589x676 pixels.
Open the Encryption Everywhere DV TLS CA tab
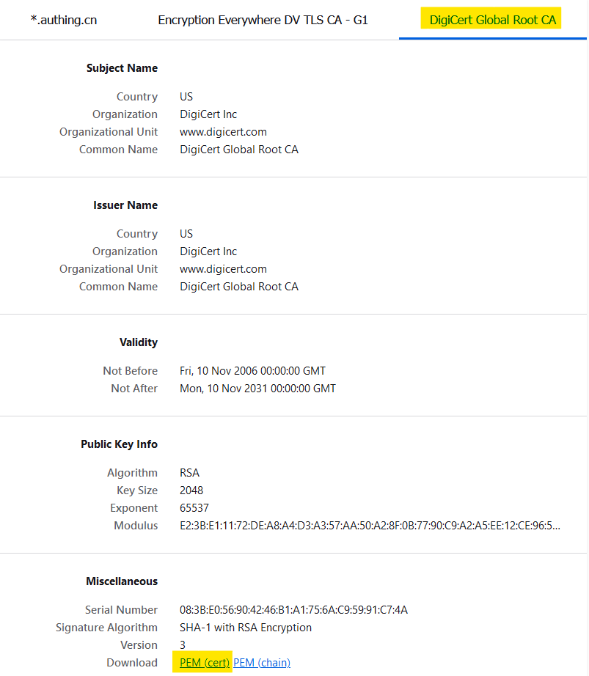pyautogui.click(x=263, y=20)
